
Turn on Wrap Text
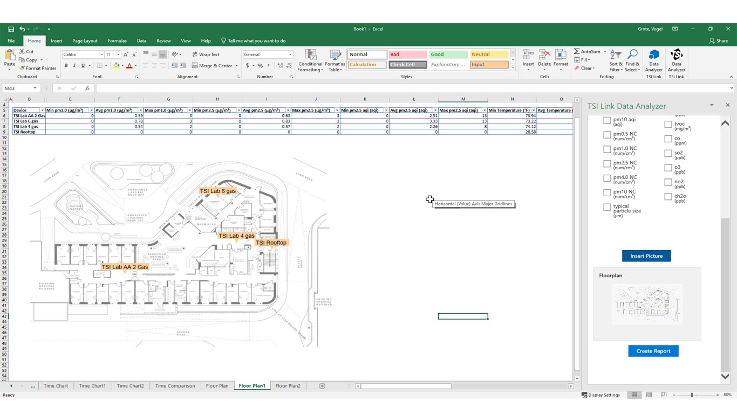[x=206, y=54]
